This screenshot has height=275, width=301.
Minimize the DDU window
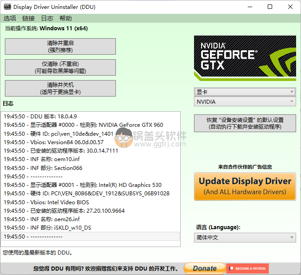click(250, 7)
